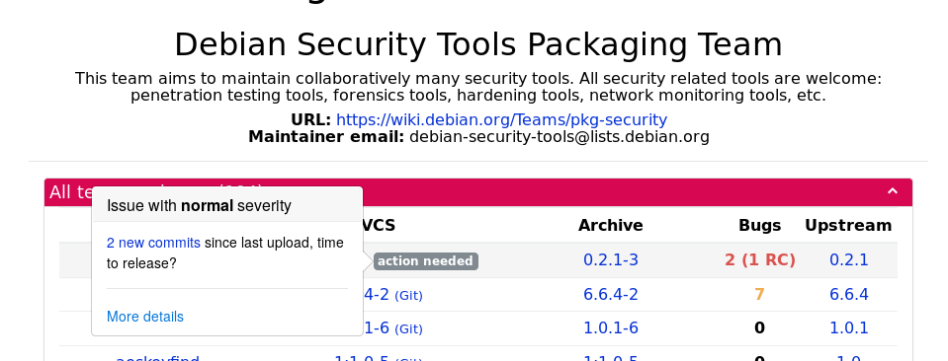
Task: Open the 2 new commits link
Action: pyautogui.click(x=153, y=243)
